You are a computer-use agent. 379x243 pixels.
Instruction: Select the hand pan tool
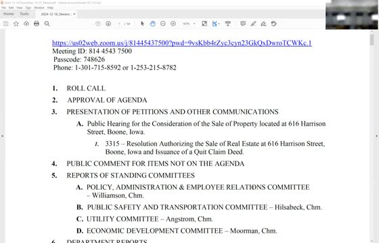[x=152, y=24]
